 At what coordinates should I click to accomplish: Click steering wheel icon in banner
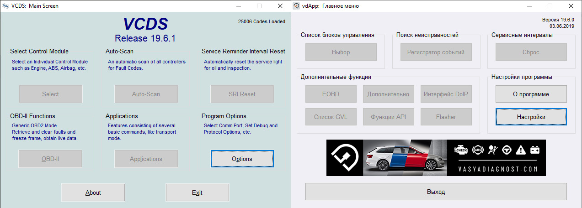[507, 150]
